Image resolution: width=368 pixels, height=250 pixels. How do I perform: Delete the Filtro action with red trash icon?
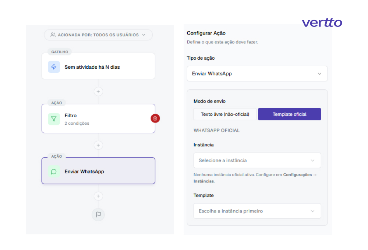click(x=155, y=118)
